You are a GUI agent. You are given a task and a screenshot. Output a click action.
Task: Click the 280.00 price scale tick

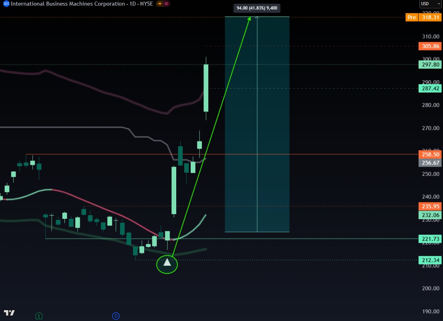431,105
